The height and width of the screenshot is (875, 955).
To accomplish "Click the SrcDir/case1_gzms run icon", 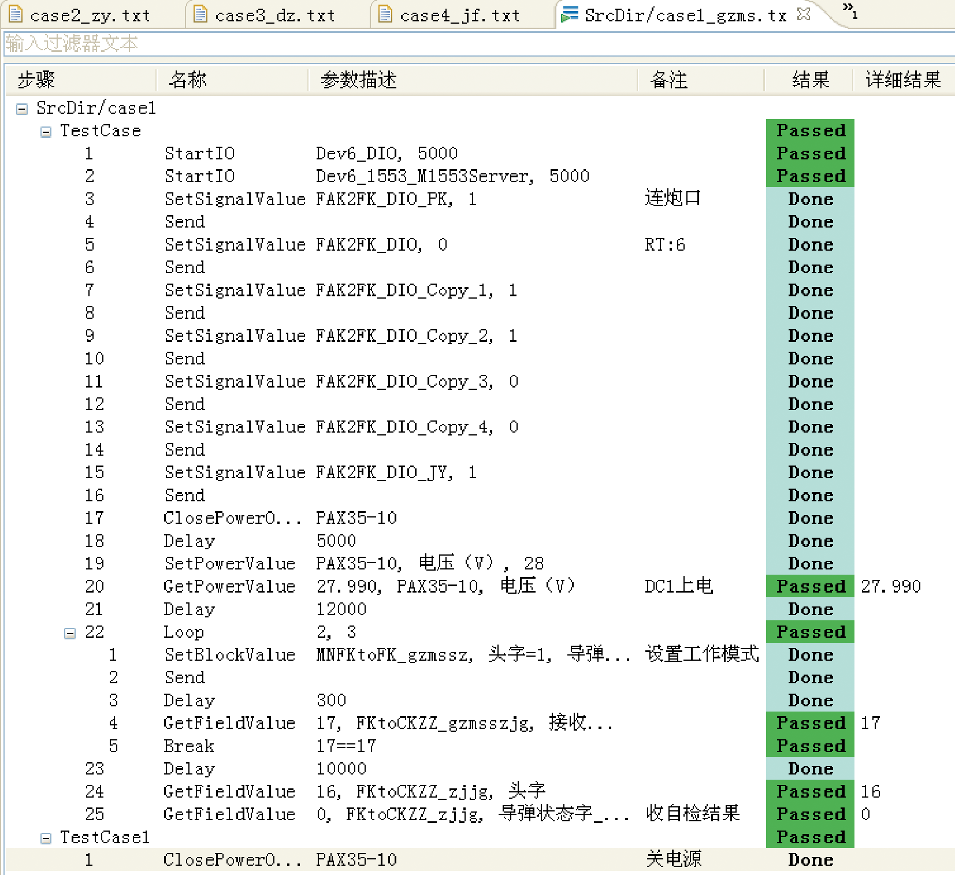I will click(x=570, y=14).
